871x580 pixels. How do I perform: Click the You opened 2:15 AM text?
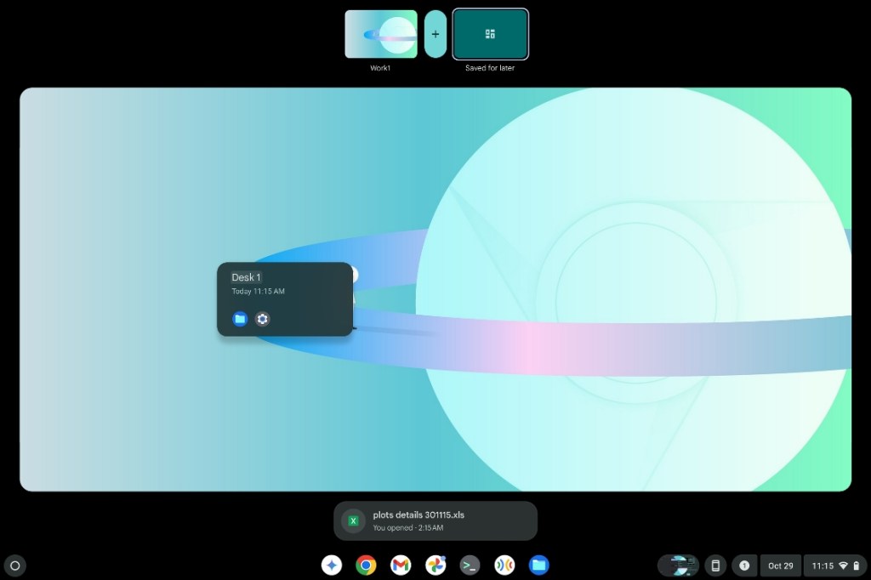click(x=407, y=528)
